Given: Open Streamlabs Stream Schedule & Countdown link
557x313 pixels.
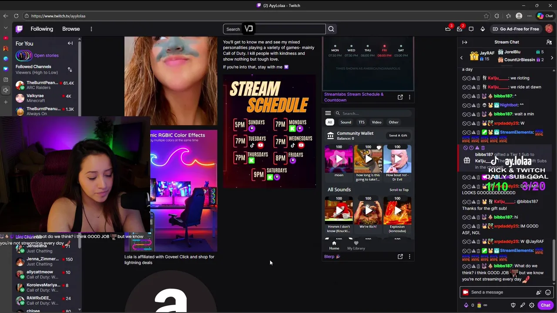Looking at the screenshot, I should [354, 97].
